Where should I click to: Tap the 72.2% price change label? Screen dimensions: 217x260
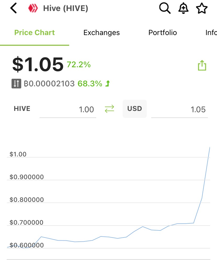point(79,65)
